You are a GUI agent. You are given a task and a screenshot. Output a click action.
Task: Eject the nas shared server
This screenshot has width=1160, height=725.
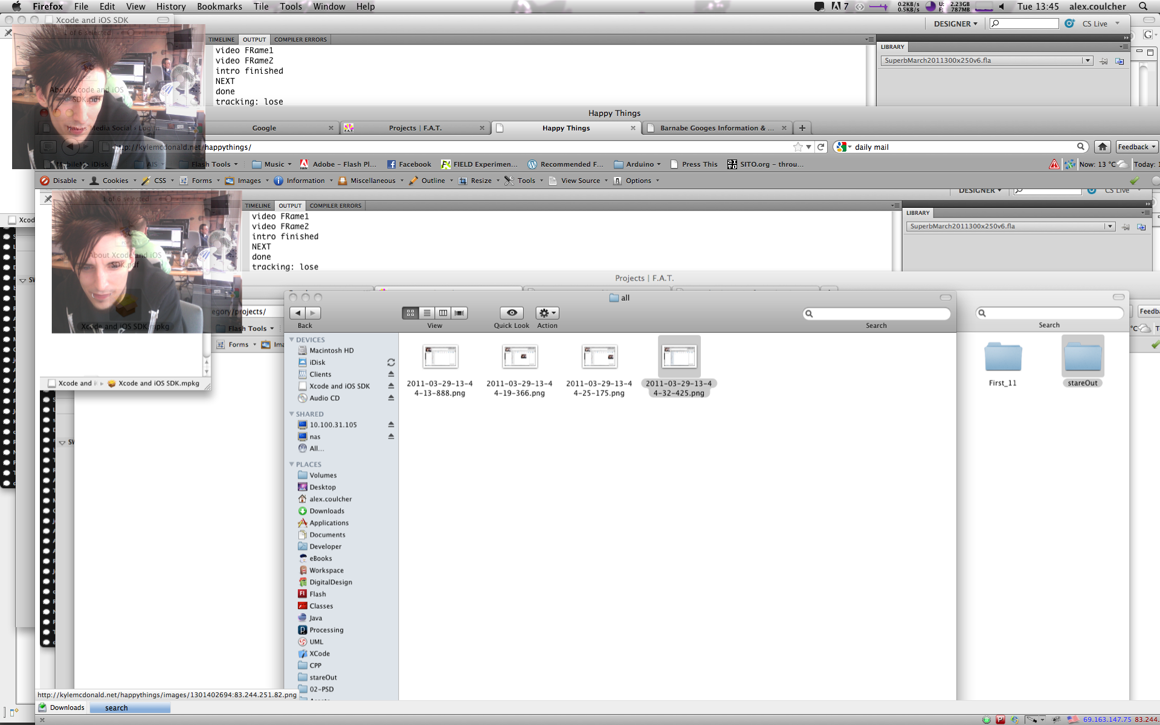[391, 436]
